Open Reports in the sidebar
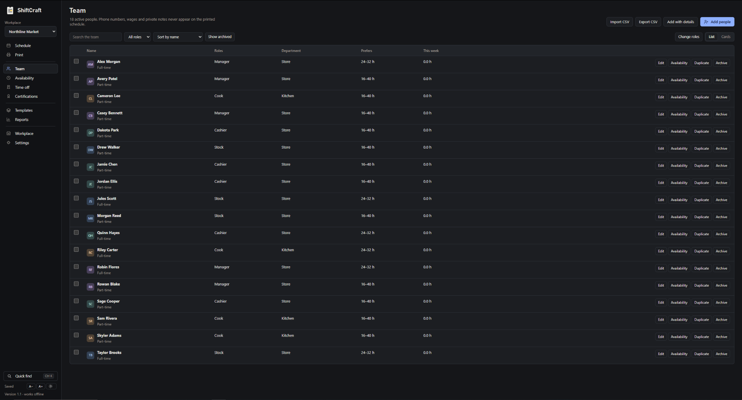Image resolution: width=742 pixels, height=400 pixels. tap(30, 120)
